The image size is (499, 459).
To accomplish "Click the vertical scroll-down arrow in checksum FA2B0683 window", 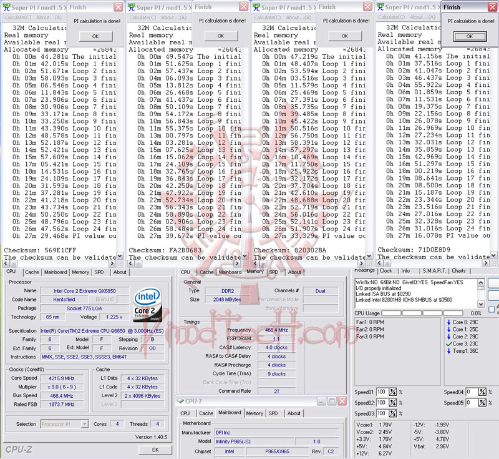I will (245, 256).
